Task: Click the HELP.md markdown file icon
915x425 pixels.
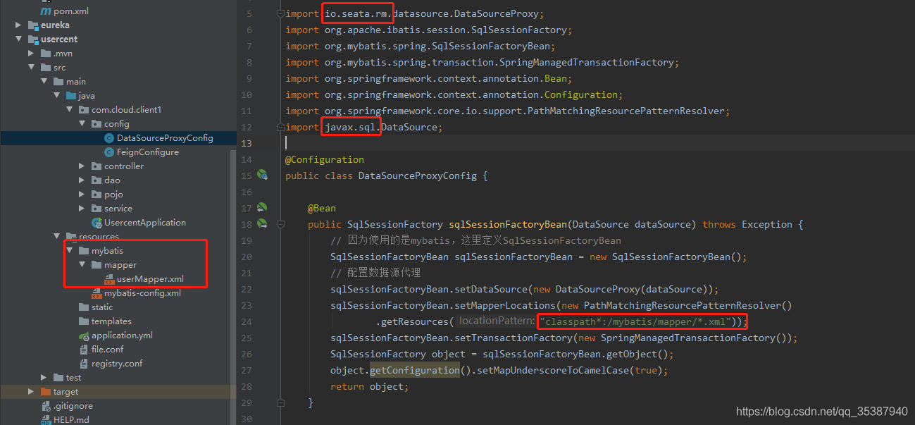Action: [46, 420]
